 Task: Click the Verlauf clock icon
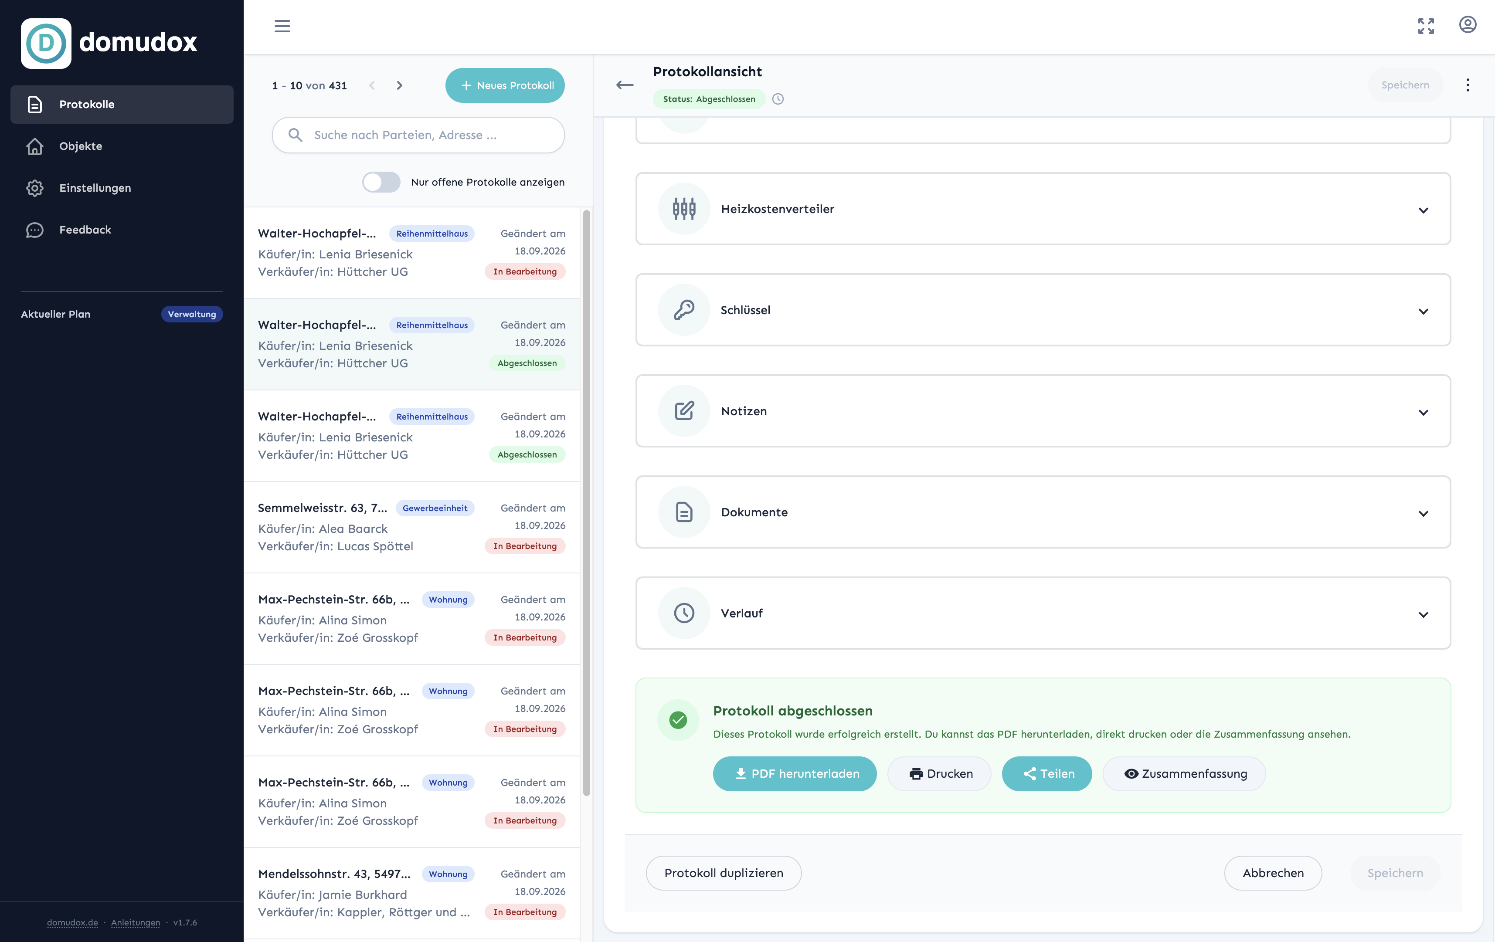click(683, 613)
